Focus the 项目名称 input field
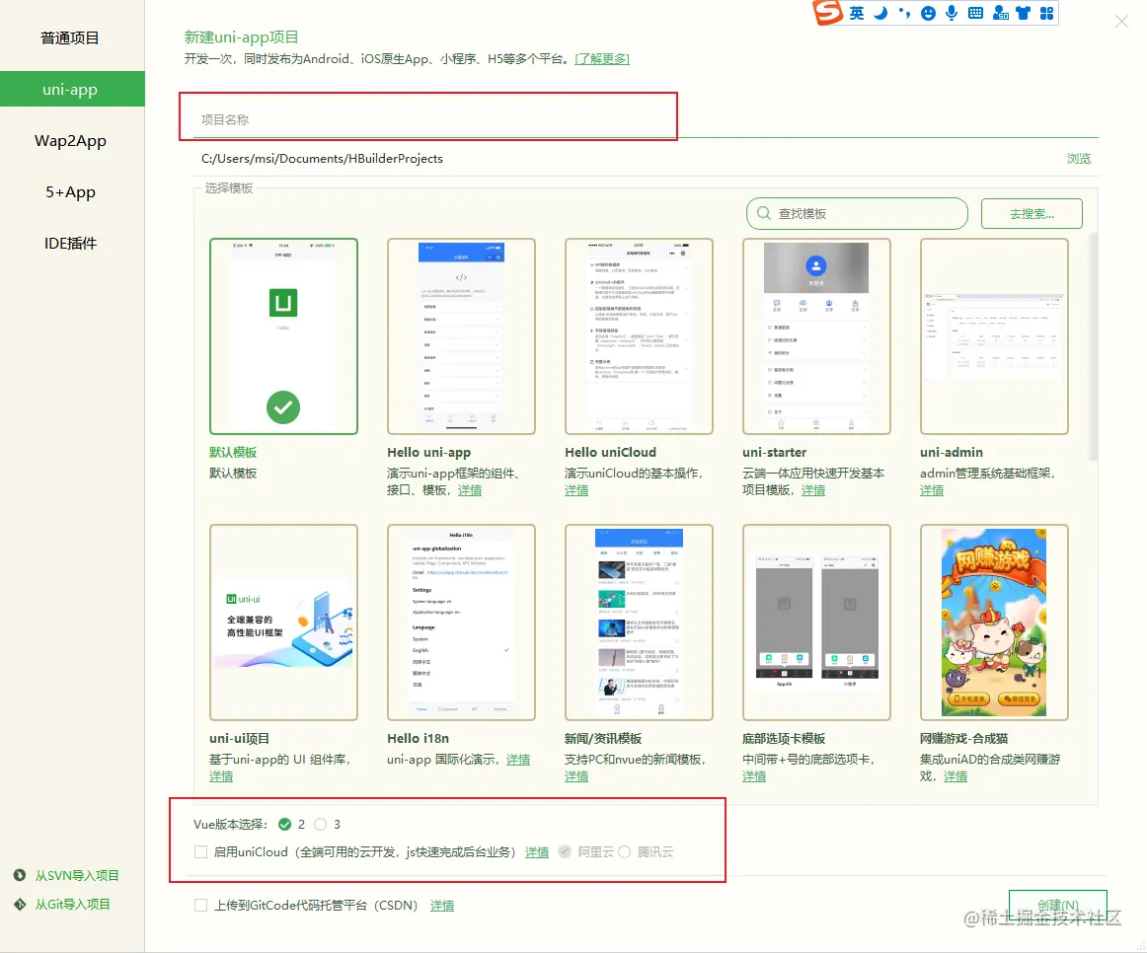 click(x=646, y=119)
